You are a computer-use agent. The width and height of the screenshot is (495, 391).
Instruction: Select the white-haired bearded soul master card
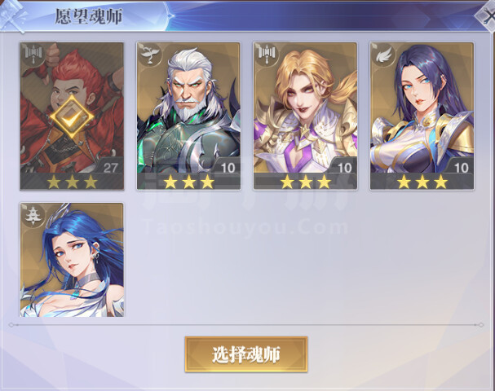[x=188, y=116]
